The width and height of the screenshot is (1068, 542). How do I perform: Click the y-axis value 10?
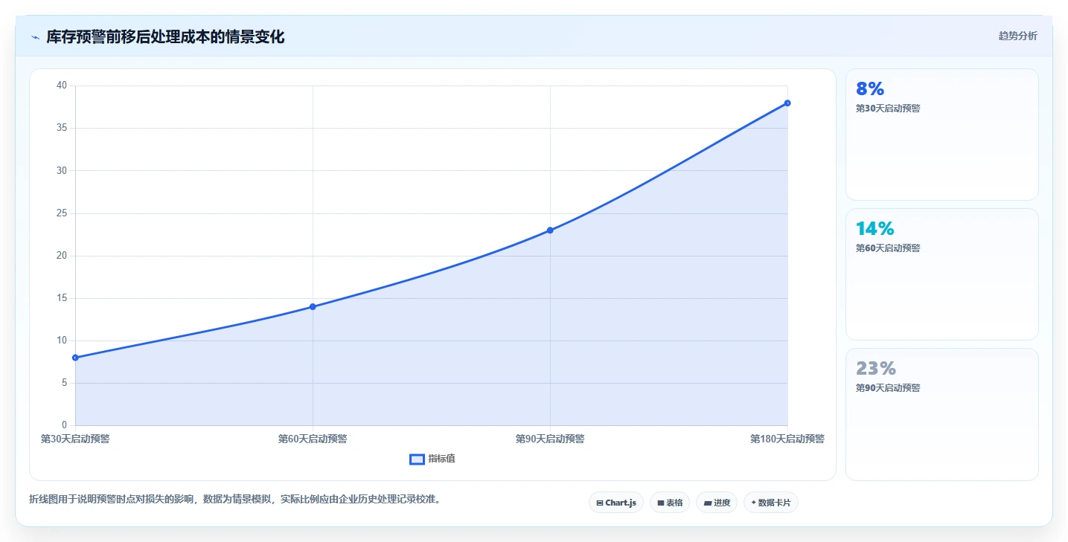(x=62, y=341)
